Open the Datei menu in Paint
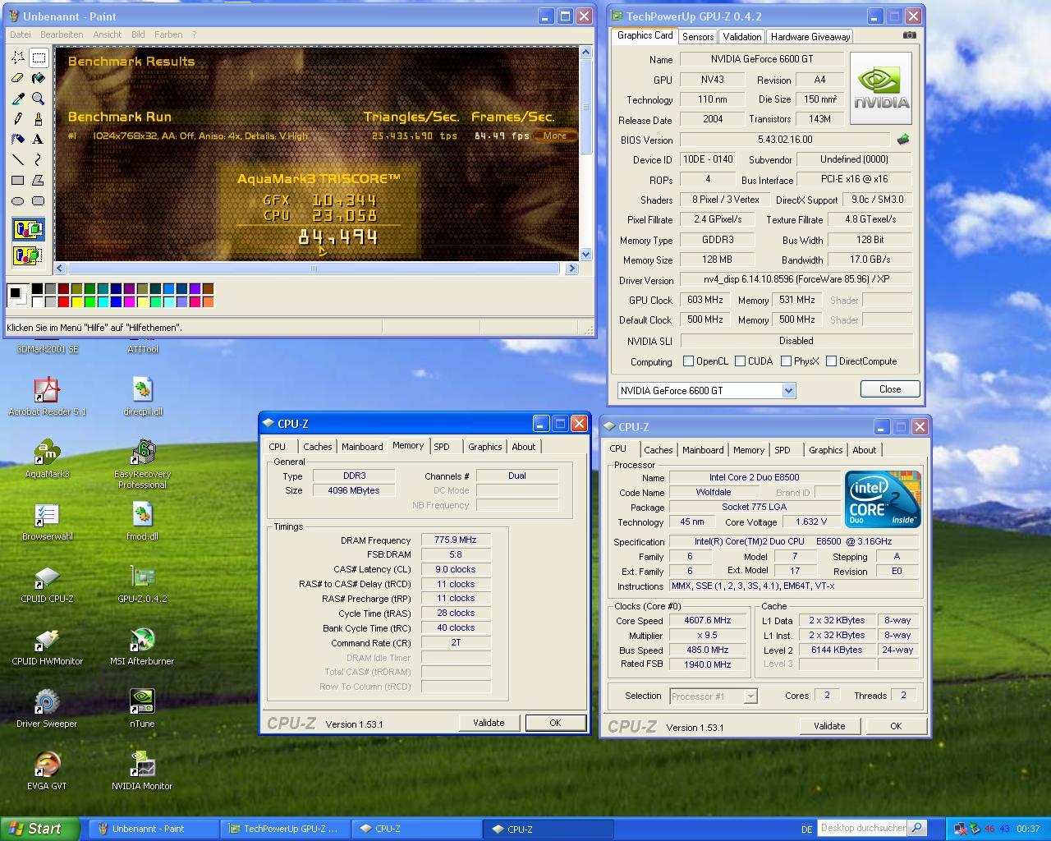1051x841 pixels. tap(21, 34)
